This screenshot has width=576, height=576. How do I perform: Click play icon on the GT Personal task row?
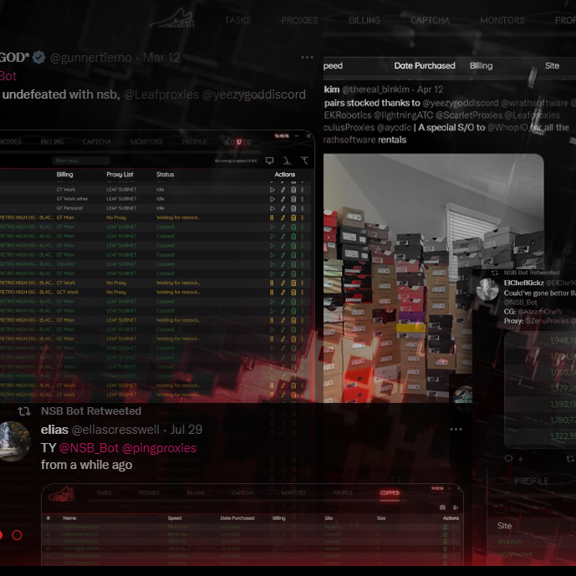273,208
